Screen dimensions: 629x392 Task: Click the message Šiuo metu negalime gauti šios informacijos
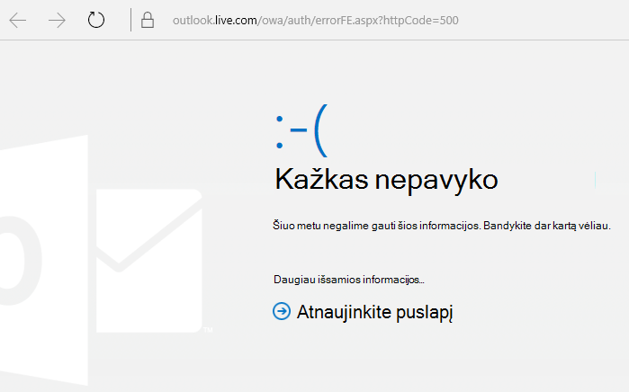click(x=376, y=226)
